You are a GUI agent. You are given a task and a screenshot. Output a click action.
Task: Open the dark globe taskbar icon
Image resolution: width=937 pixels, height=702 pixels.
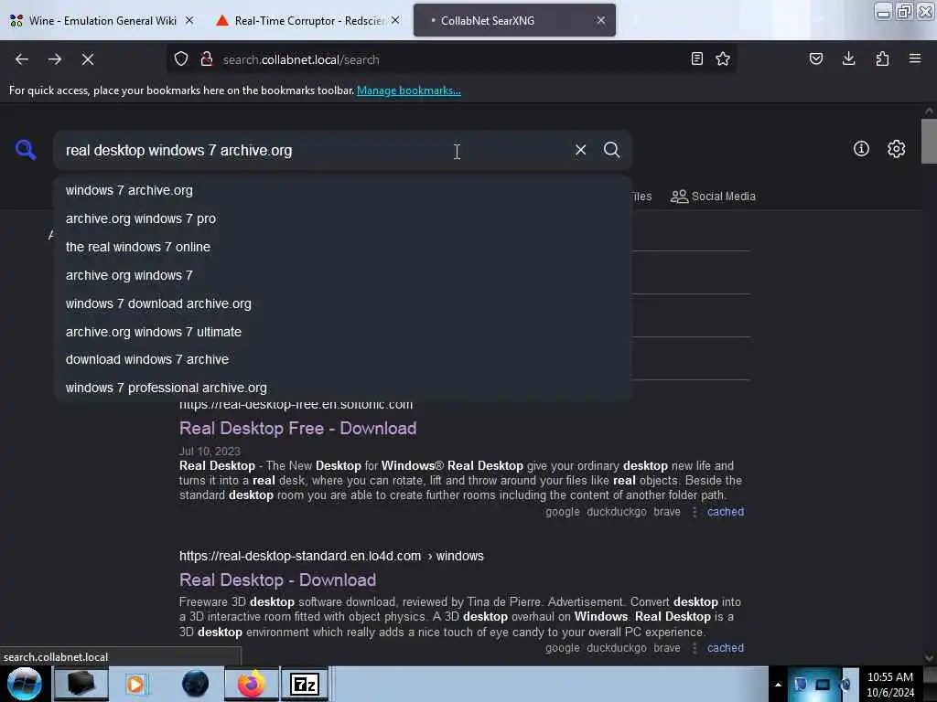coord(196,684)
